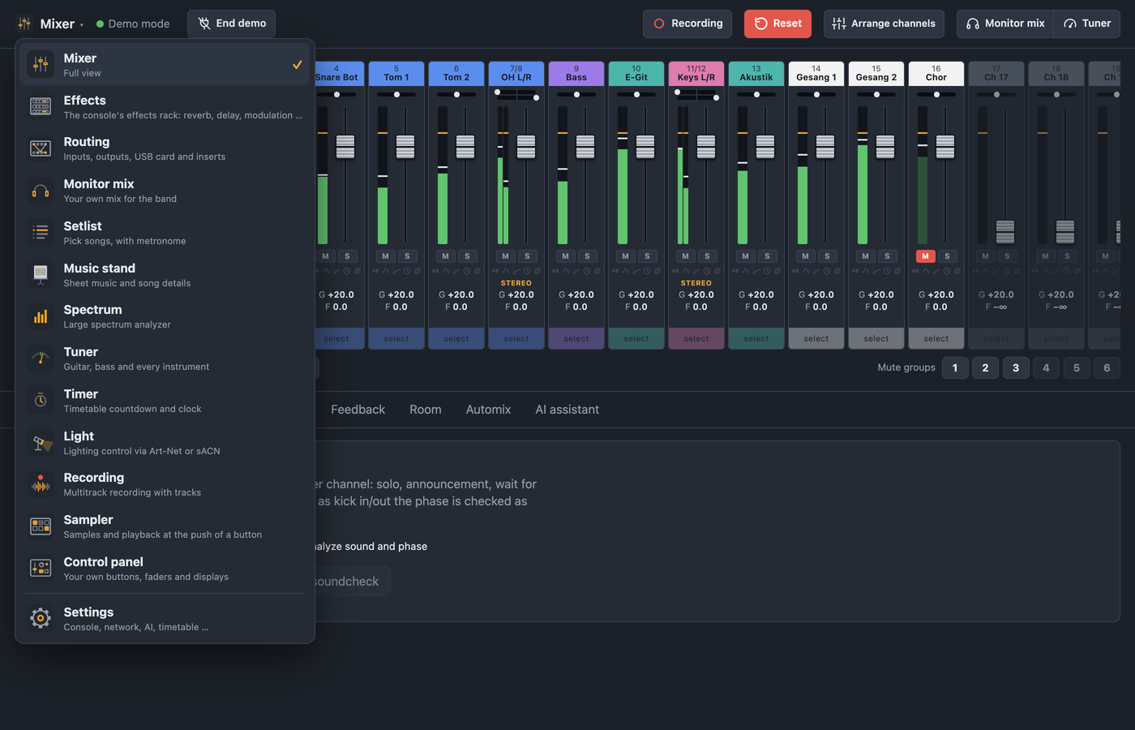Image resolution: width=1135 pixels, height=730 pixels.
Task: Open Recording multitrack entry in the menu
Action: (x=165, y=484)
